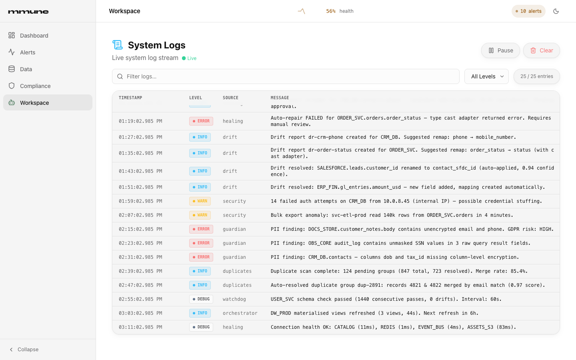This screenshot has width=576, height=360.
Task: Click the Workspace robot icon in sidebar
Action: 12,103
